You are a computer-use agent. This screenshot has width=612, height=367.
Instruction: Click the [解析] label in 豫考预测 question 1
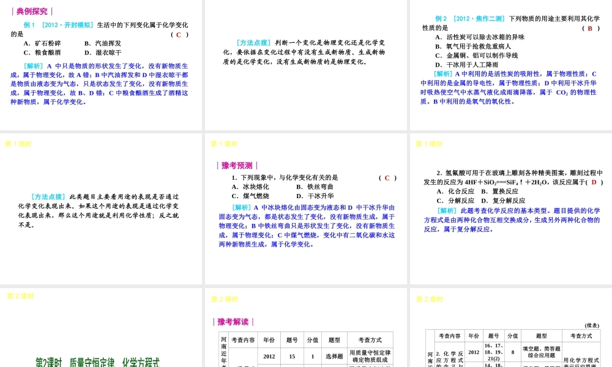(241, 207)
